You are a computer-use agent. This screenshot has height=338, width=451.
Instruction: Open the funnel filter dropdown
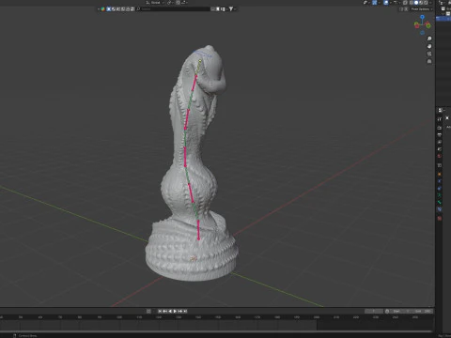[x=232, y=9]
